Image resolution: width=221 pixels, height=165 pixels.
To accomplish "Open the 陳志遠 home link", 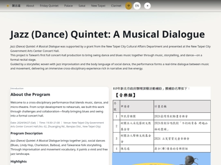I will 16,6.
